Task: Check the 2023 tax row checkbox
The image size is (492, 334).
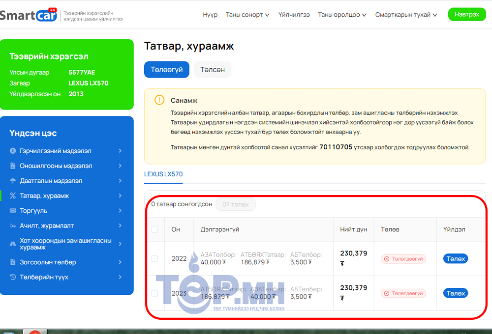Action: click(x=154, y=293)
